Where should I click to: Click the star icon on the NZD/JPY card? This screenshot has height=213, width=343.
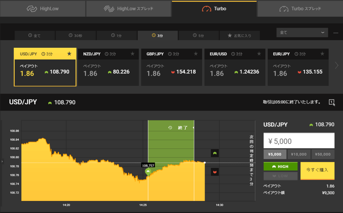pyautogui.click(x=132, y=54)
